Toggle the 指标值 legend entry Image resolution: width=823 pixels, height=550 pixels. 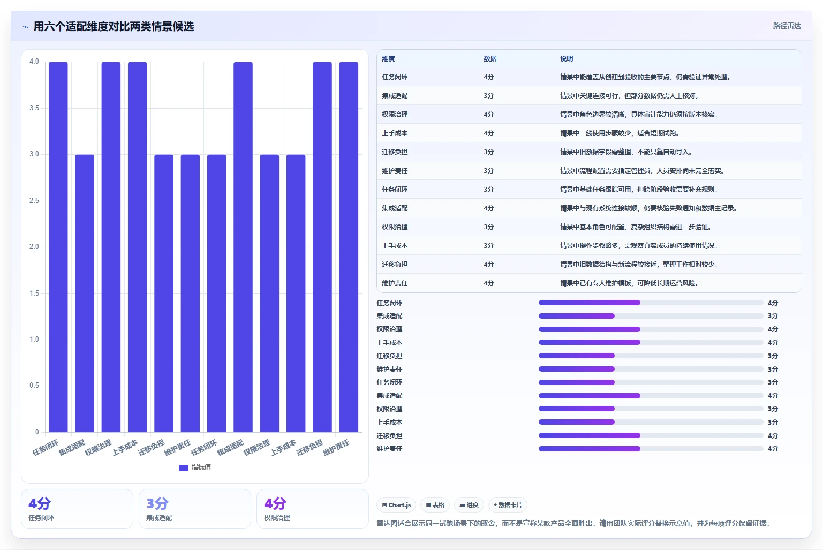[x=195, y=468]
